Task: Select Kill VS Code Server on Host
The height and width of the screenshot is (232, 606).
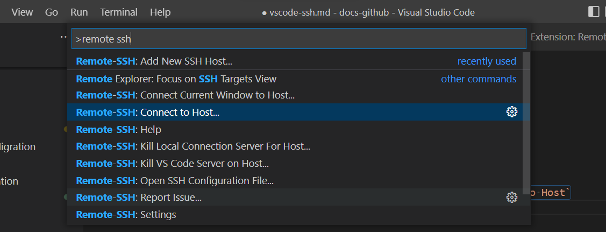Action: (x=298, y=163)
